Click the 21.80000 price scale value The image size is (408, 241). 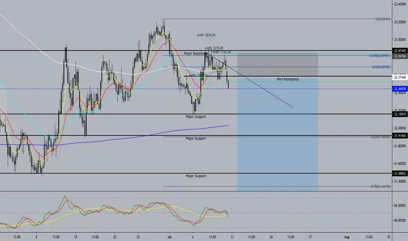click(x=400, y=146)
